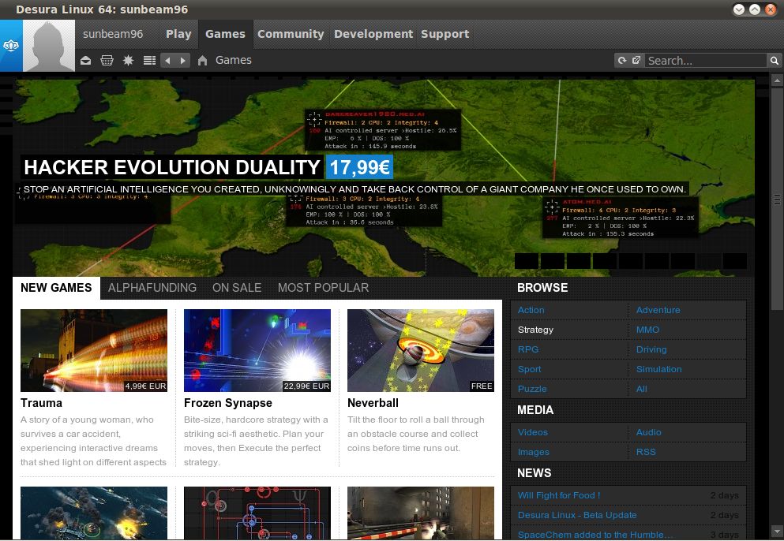
Task: Click the Desura logo icon
Action: tap(11, 46)
